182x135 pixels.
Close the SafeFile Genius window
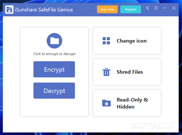pyautogui.click(x=174, y=8)
